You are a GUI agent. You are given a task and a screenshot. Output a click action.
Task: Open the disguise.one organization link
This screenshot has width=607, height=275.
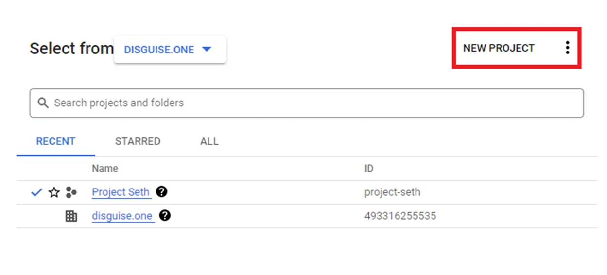(122, 216)
